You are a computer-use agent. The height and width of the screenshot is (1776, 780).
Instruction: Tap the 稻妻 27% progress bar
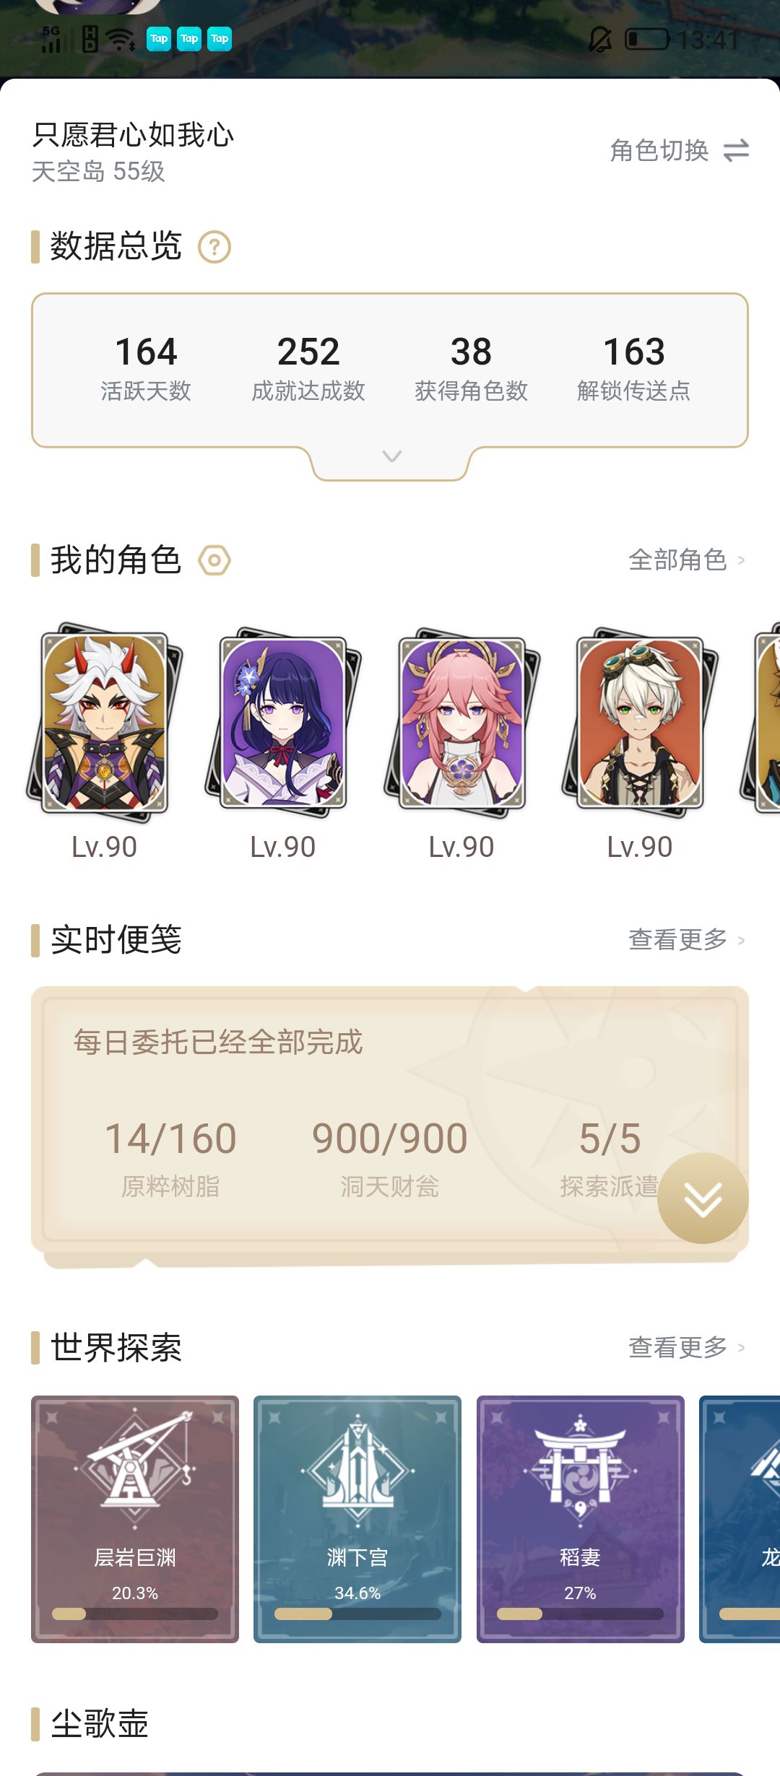580,1614
